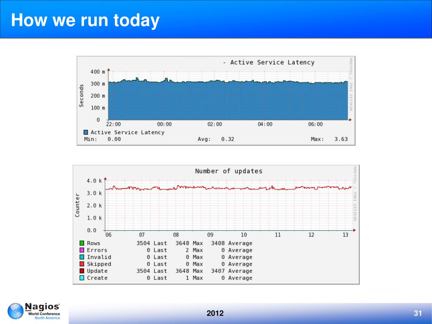The width and height of the screenshot is (432, 324).
Task: Click the '- Active Service Latency' chart title
Action: (269, 63)
